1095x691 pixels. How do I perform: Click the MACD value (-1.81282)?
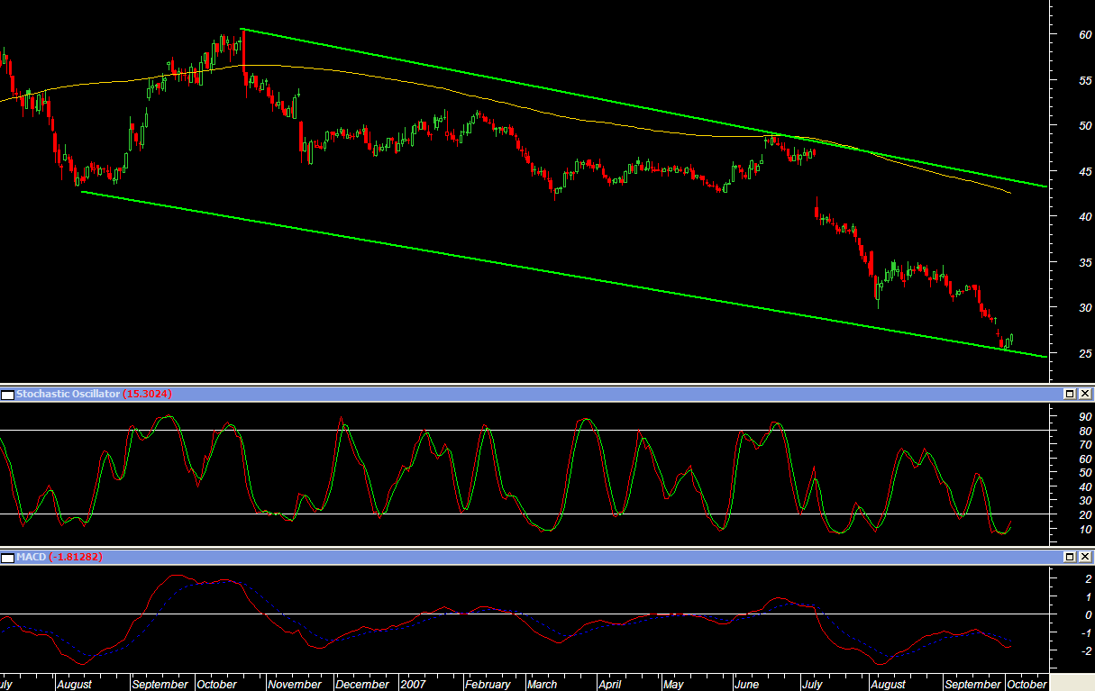[x=76, y=557]
